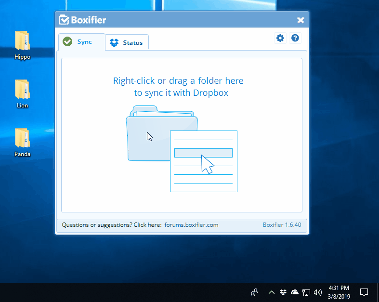379x302 pixels.
Task: Click the 'Questions or suggestions?' text
Action: point(97,225)
